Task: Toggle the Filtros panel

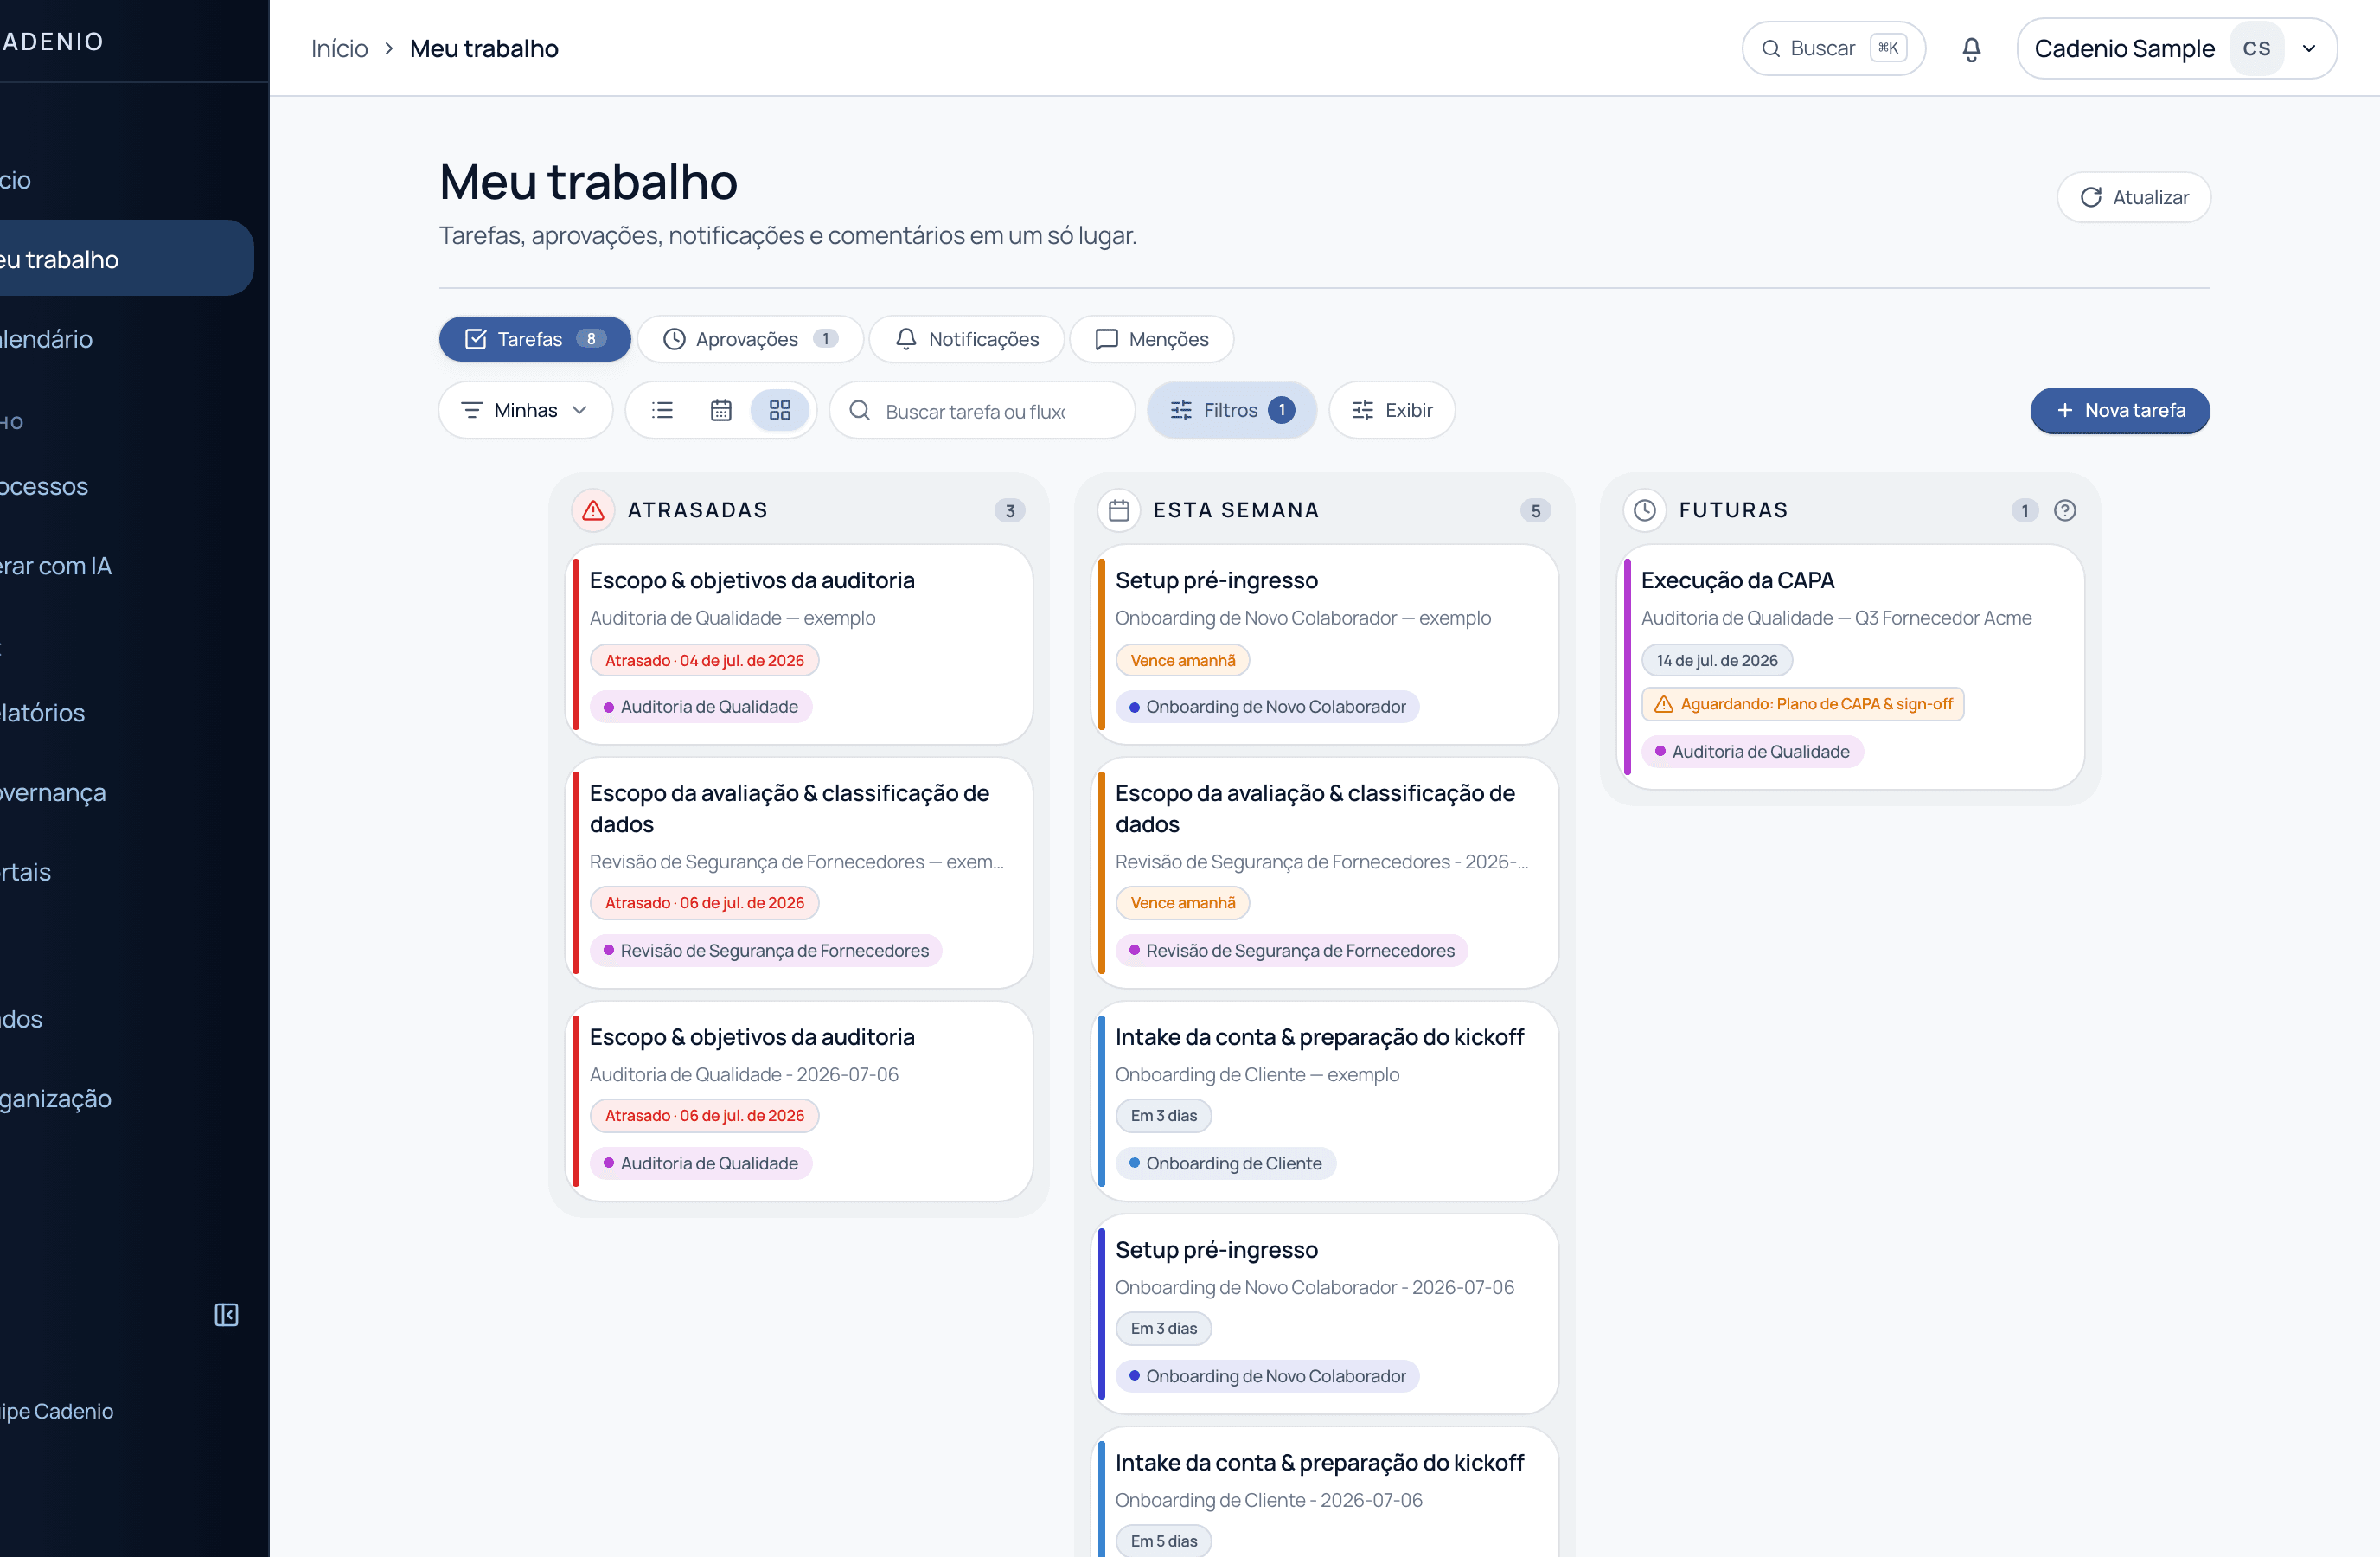Action: click(1232, 410)
